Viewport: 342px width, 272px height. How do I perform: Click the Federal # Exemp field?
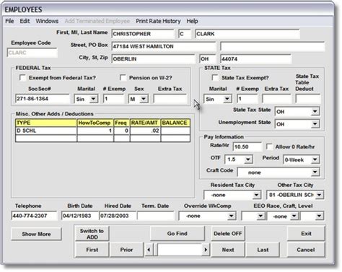pyautogui.click(x=114, y=99)
